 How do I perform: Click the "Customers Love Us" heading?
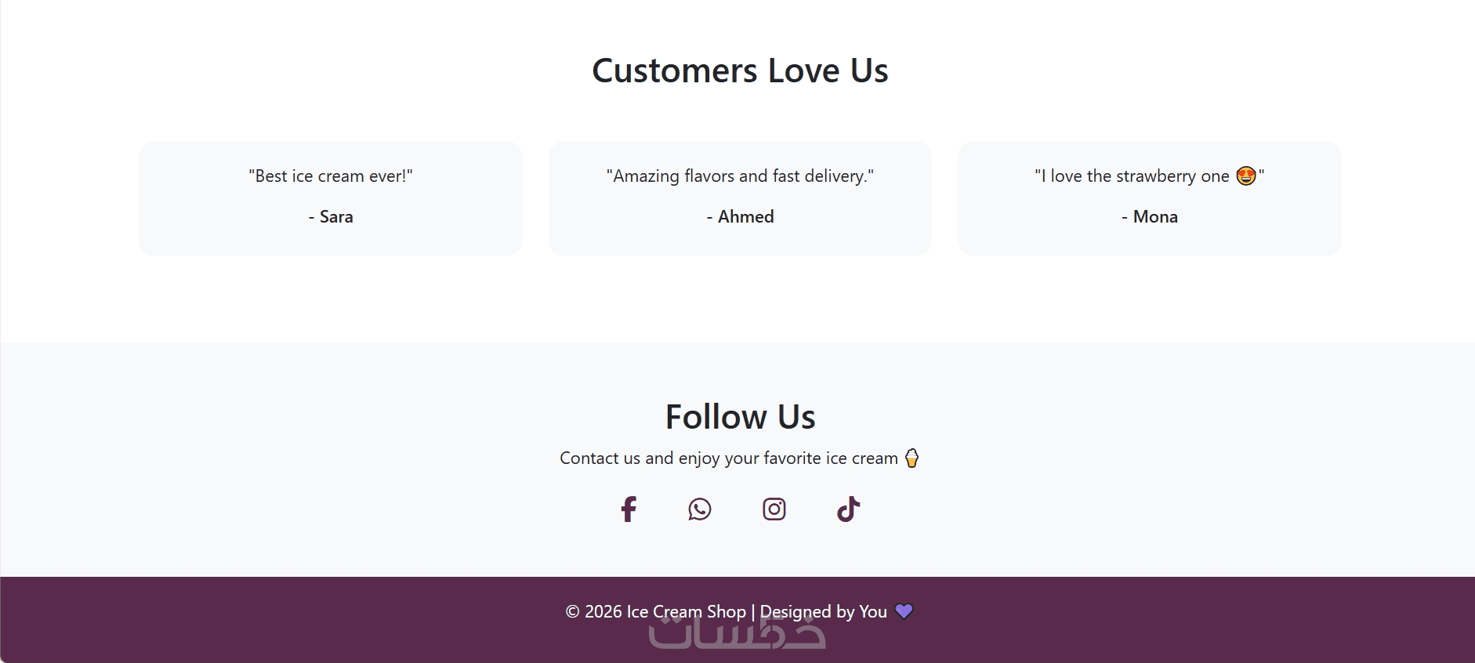tap(740, 71)
